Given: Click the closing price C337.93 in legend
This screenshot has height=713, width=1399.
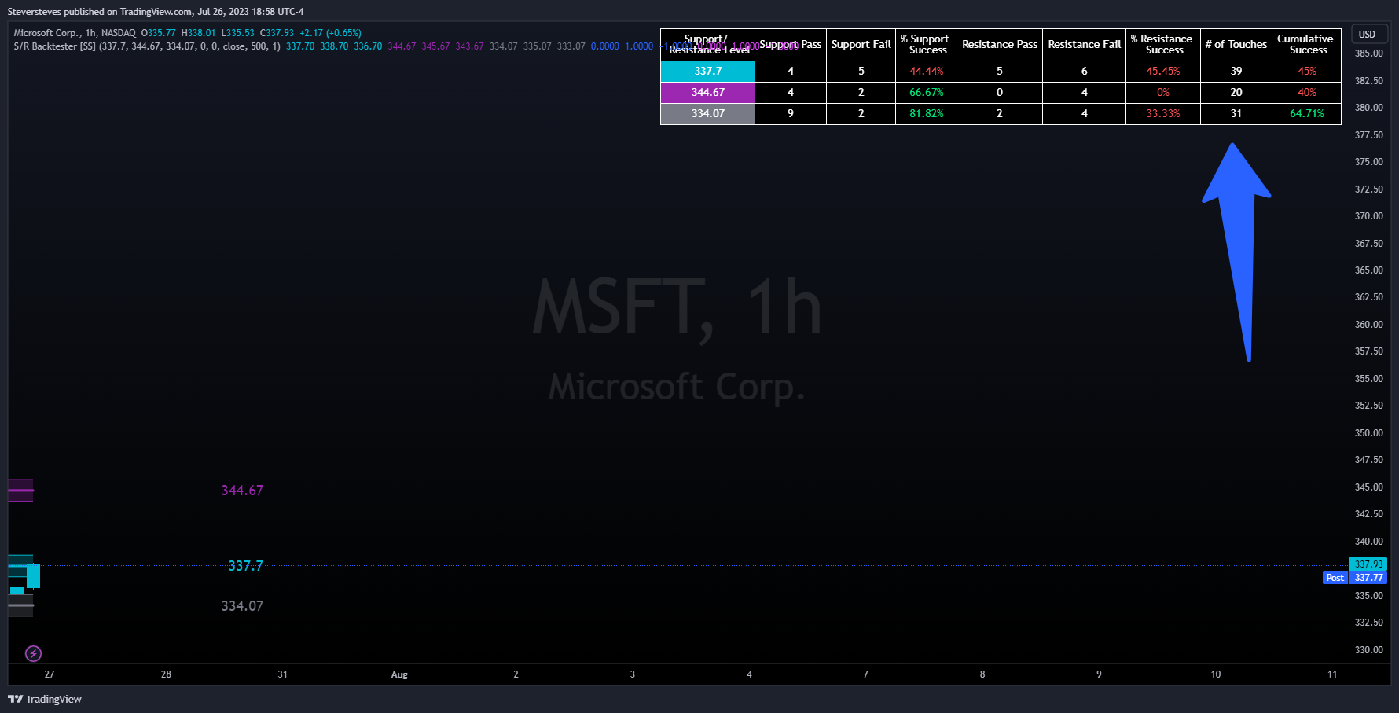Looking at the screenshot, I should [x=277, y=33].
